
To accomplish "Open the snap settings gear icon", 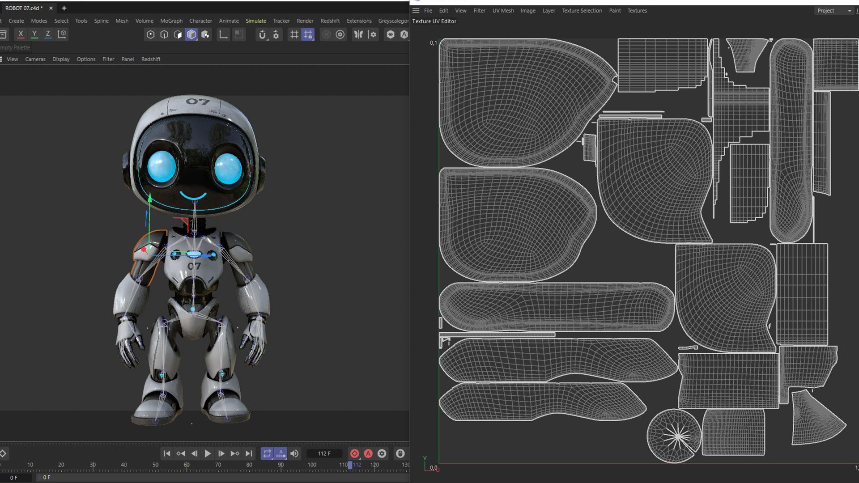I will (x=276, y=34).
